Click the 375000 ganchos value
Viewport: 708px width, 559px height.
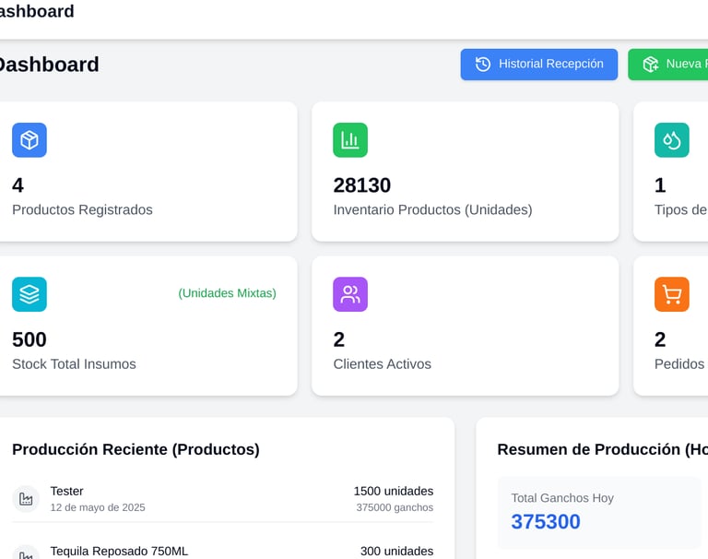click(395, 507)
